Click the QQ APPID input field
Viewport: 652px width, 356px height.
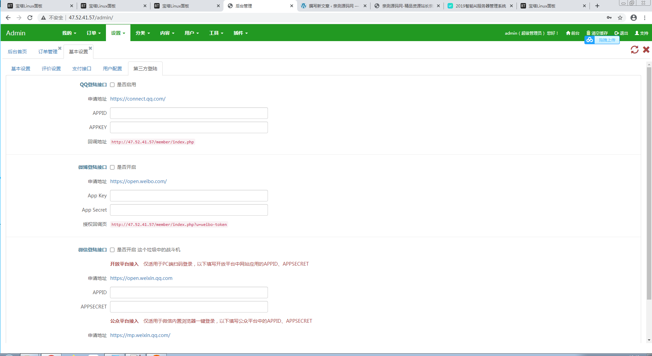tap(189, 113)
